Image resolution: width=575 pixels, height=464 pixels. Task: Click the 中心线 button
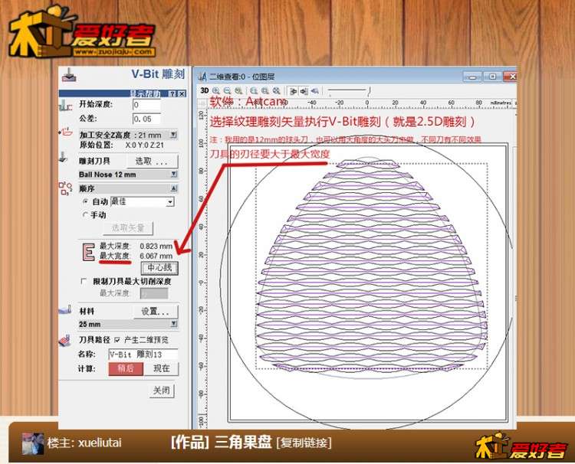pyautogui.click(x=159, y=268)
